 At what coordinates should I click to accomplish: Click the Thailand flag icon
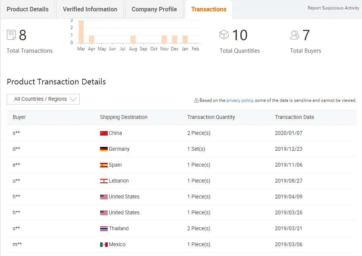coord(104,229)
